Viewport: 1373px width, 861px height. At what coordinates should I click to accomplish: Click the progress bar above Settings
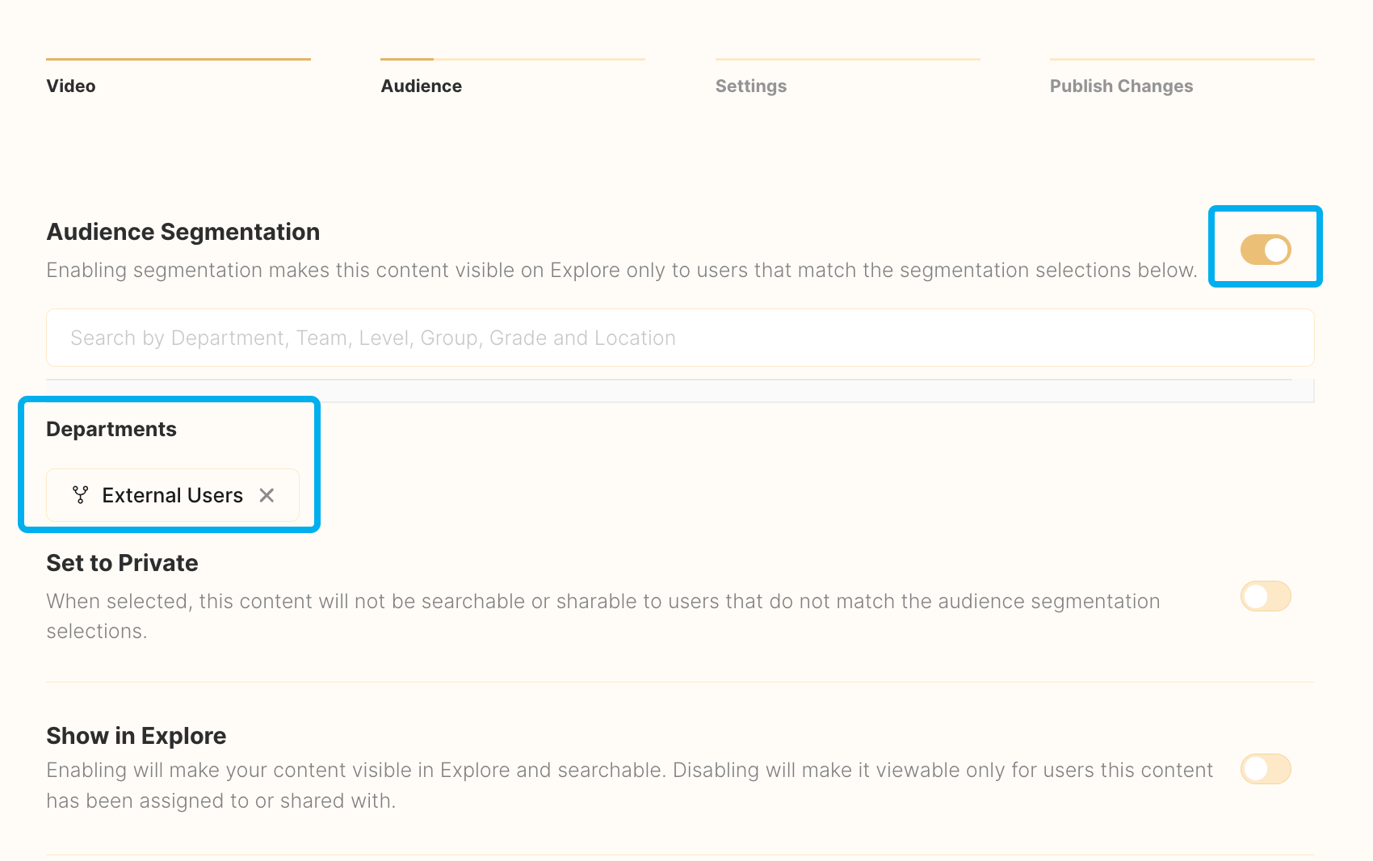click(847, 59)
